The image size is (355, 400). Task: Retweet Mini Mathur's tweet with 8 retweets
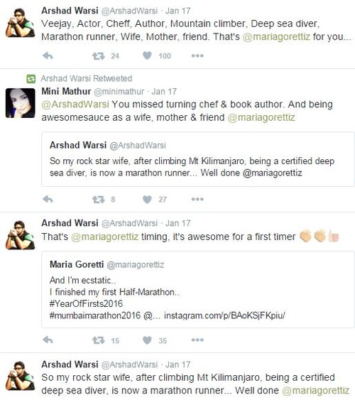coord(99,199)
